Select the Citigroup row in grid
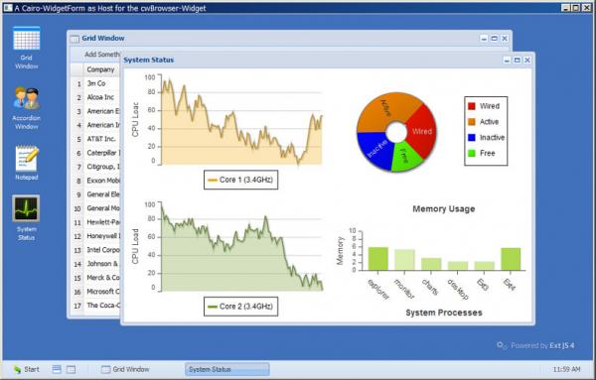 point(95,167)
